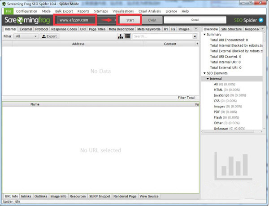Click the crawl progress bar

tap(195, 20)
